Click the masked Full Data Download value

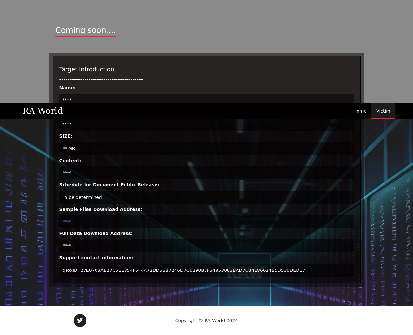[x=67, y=246]
